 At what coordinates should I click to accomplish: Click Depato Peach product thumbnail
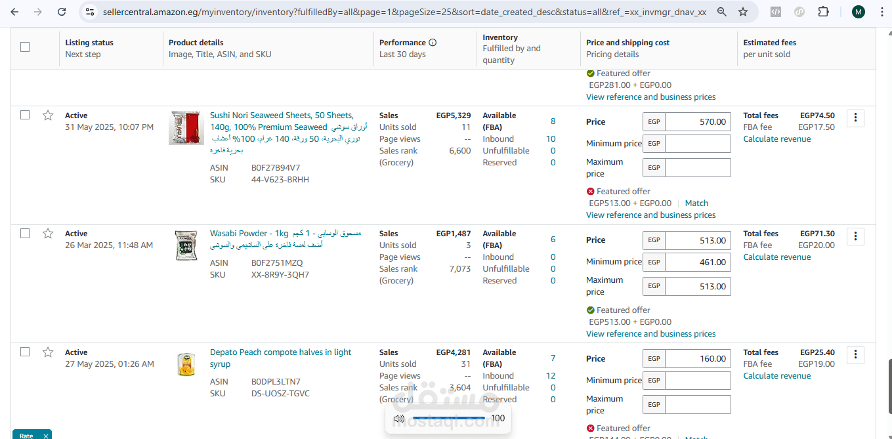point(186,364)
